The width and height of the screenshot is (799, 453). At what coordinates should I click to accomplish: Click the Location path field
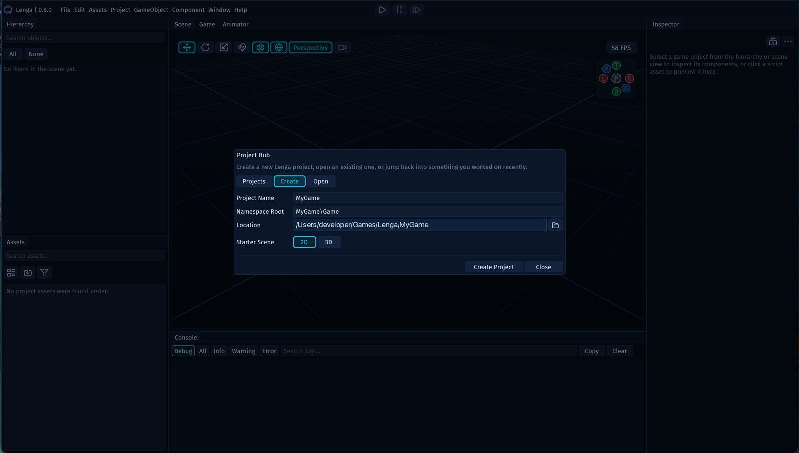(420, 225)
